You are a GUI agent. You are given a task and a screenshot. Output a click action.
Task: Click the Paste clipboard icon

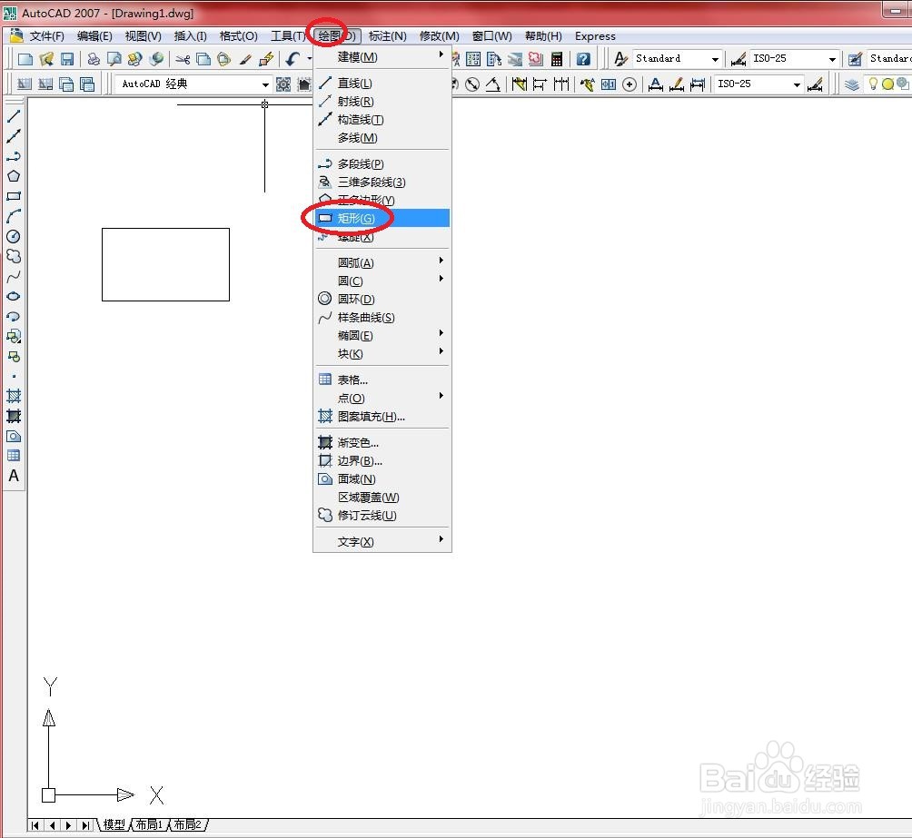pyautogui.click(x=224, y=59)
